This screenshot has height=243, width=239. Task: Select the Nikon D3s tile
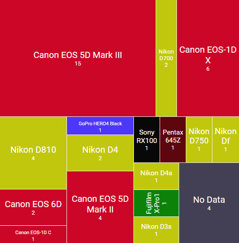tap(156, 230)
